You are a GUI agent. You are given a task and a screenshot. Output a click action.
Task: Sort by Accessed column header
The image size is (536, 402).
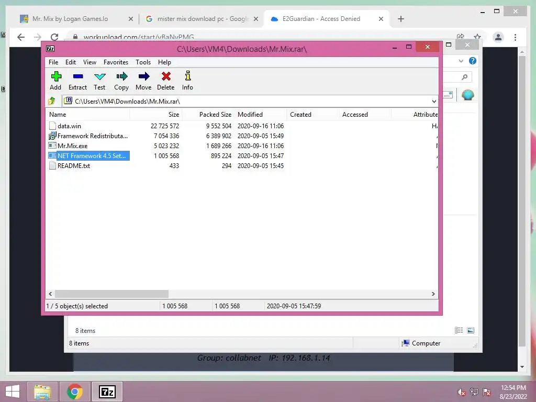[365, 115]
